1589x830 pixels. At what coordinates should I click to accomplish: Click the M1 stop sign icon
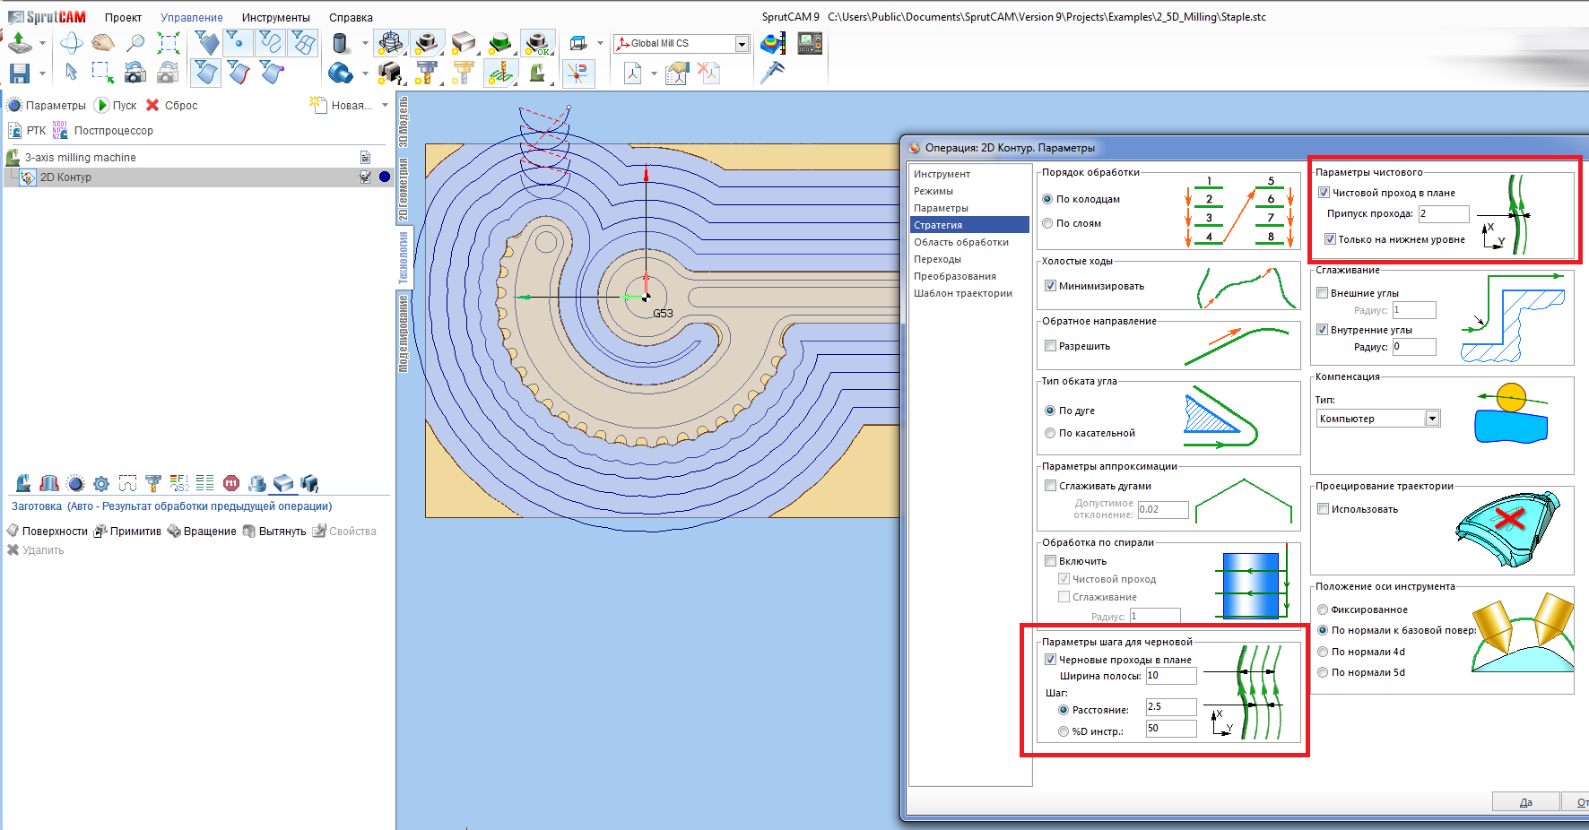click(x=231, y=483)
